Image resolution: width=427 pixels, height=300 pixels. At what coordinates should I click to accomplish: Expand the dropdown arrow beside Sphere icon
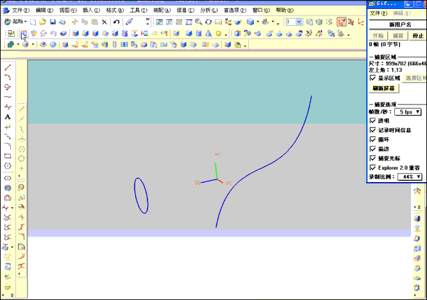tap(226, 35)
